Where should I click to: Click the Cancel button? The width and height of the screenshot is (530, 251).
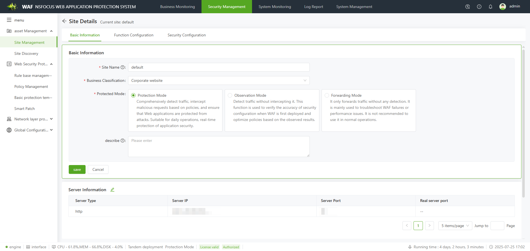point(98,169)
